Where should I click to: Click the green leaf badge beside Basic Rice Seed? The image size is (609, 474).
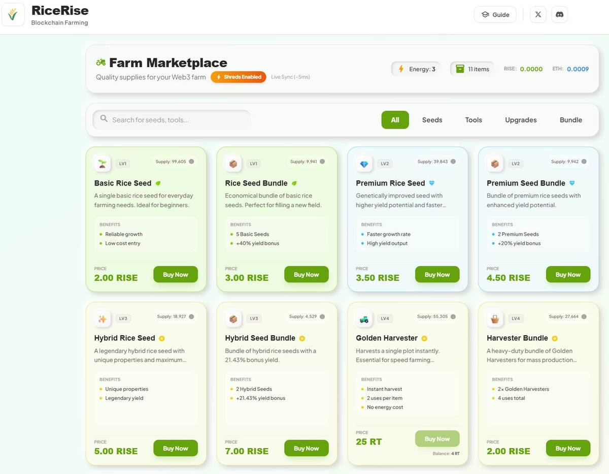[x=158, y=183]
